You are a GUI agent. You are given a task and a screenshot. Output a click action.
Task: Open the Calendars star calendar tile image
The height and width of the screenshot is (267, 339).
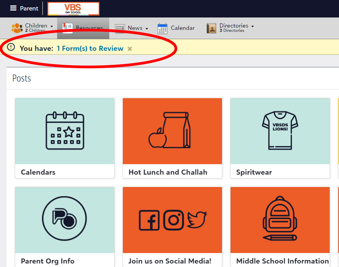(65, 131)
